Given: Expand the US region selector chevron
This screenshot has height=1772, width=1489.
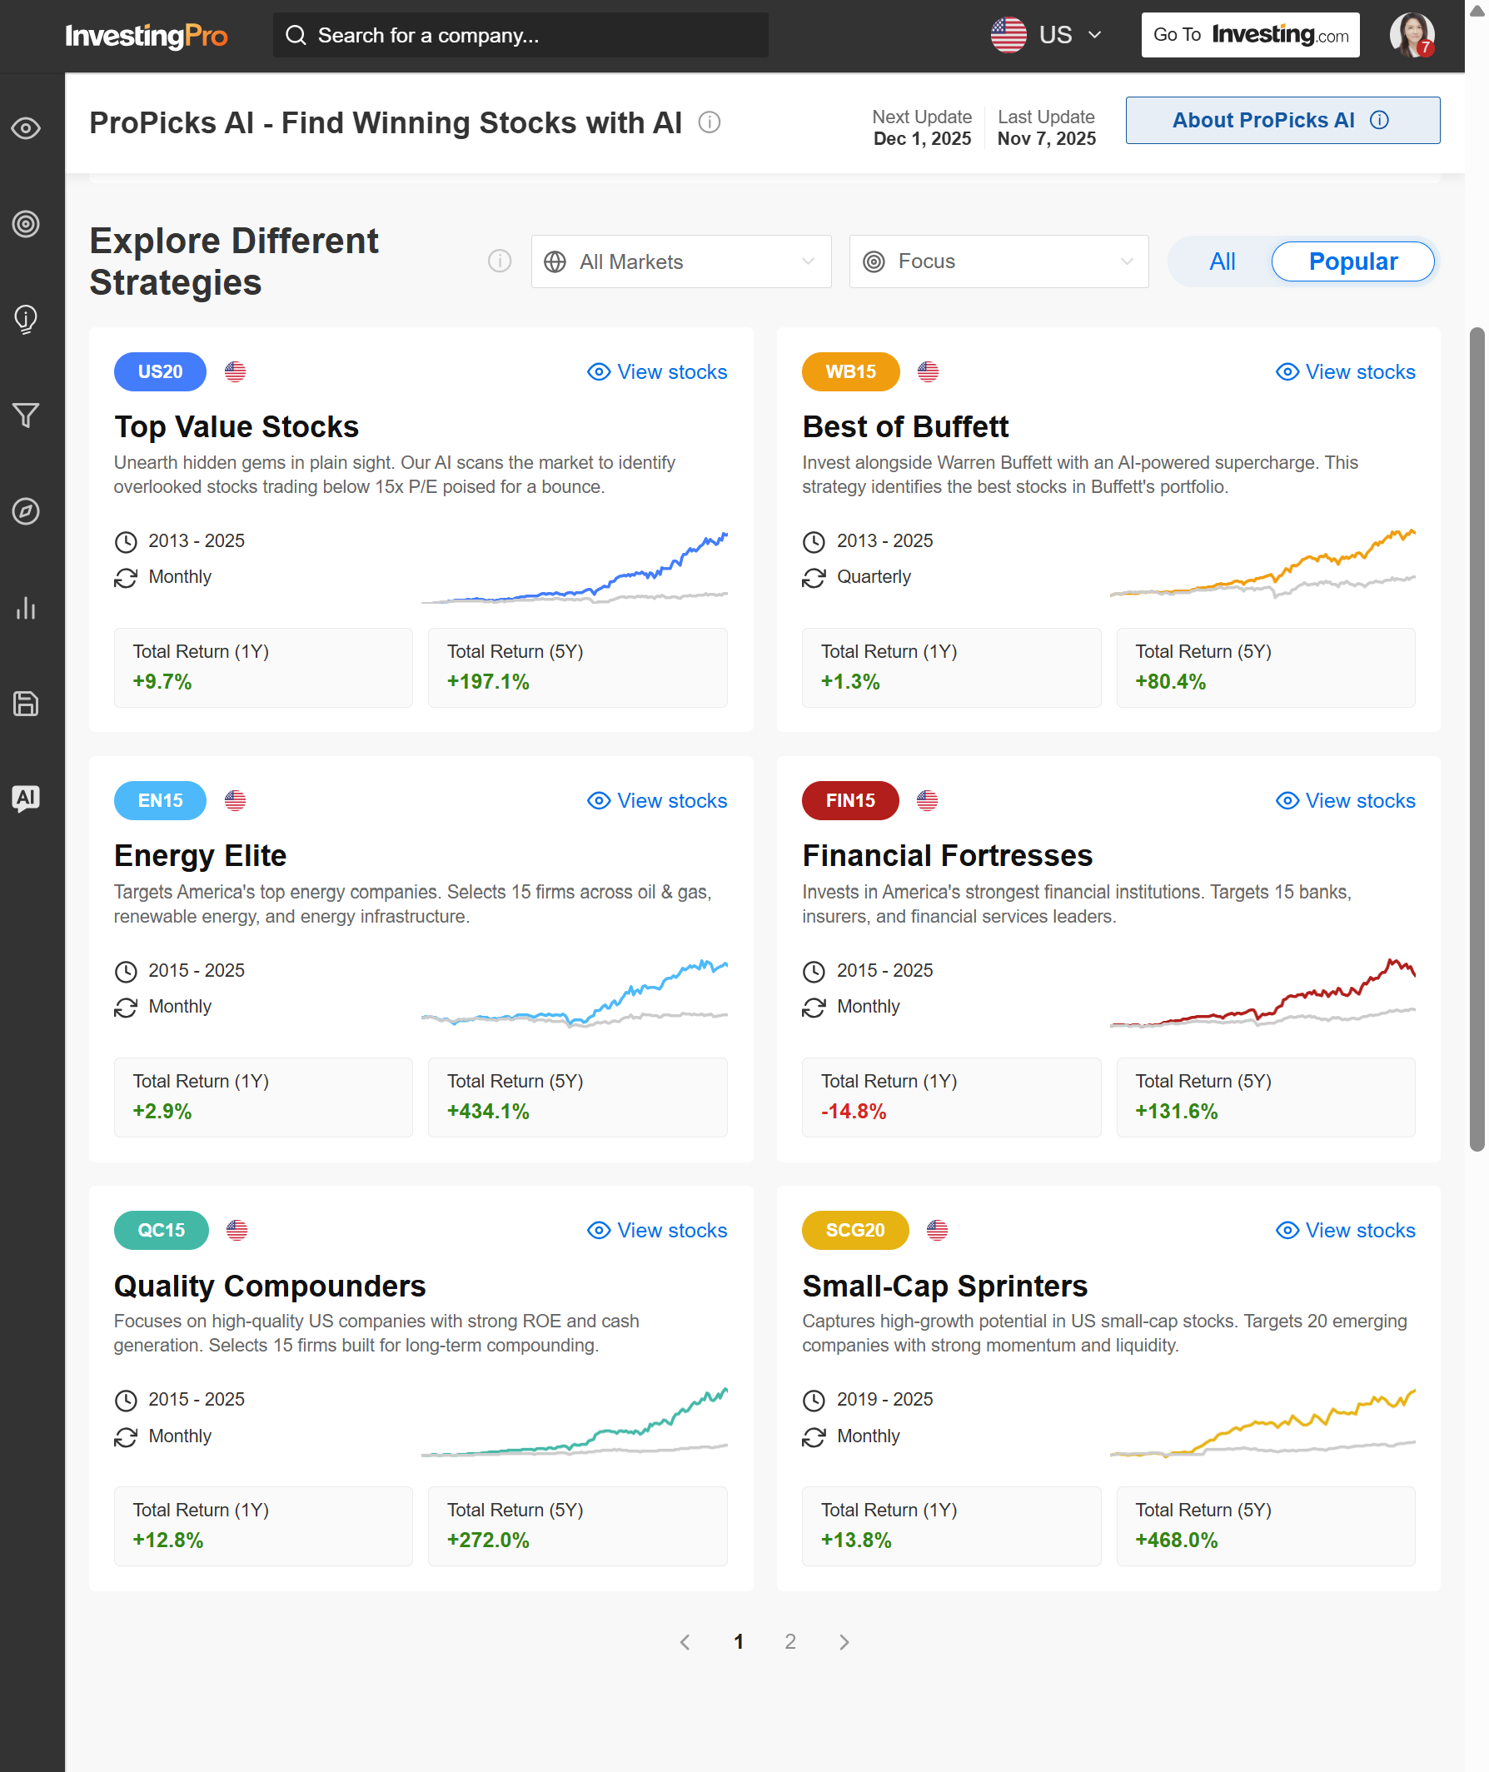Looking at the screenshot, I should [x=1095, y=36].
